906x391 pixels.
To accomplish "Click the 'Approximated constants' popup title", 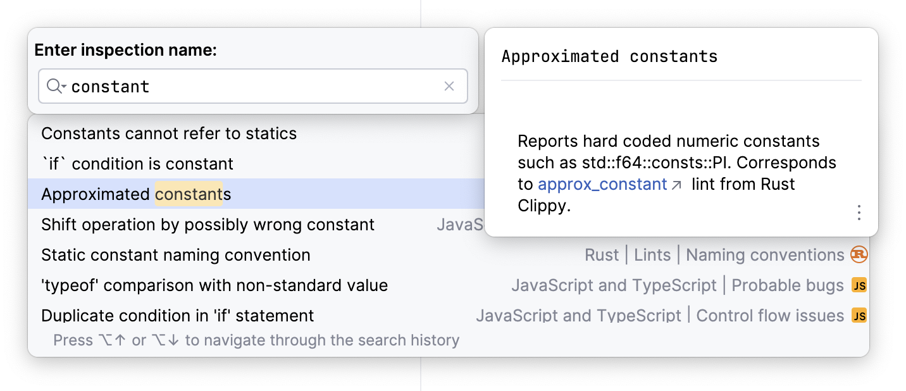I will point(609,56).
